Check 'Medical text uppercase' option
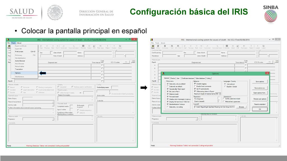287x161 pixels. (x=224, y=101)
